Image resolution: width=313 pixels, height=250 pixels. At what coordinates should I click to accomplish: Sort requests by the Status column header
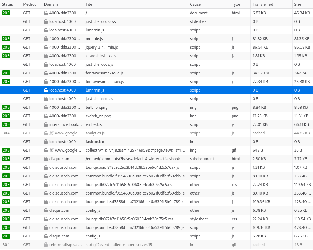click(x=7, y=4)
